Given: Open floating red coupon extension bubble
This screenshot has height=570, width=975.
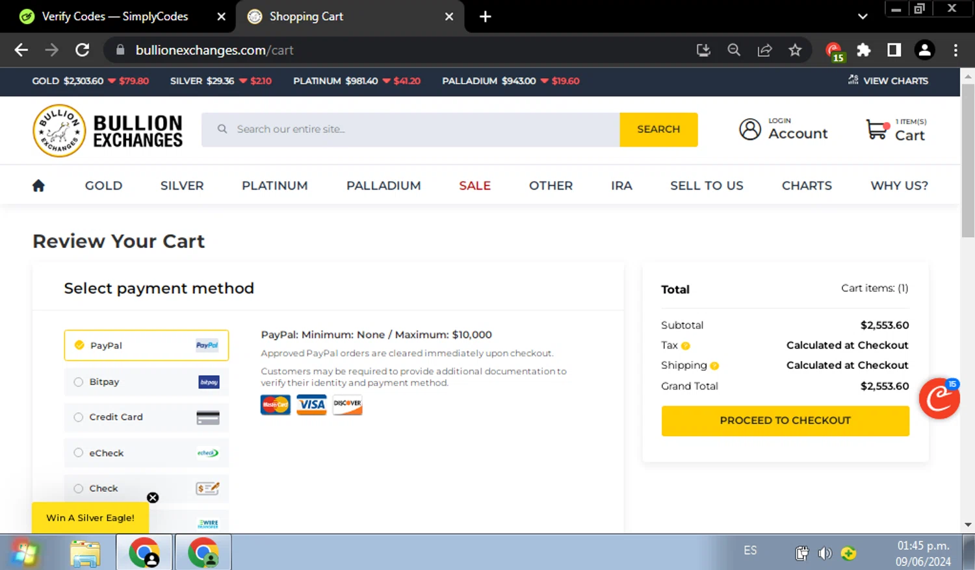Looking at the screenshot, I should tap(939, 399).
